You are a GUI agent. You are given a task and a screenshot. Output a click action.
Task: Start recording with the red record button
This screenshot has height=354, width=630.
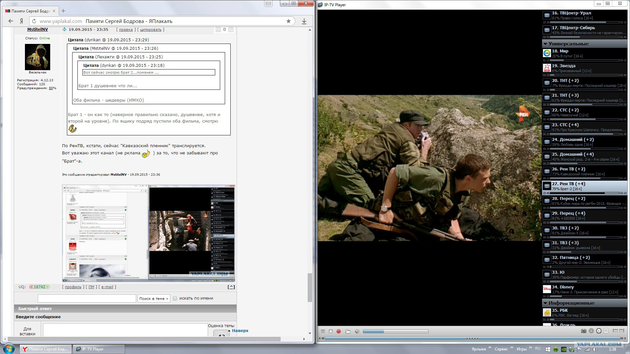339,331
